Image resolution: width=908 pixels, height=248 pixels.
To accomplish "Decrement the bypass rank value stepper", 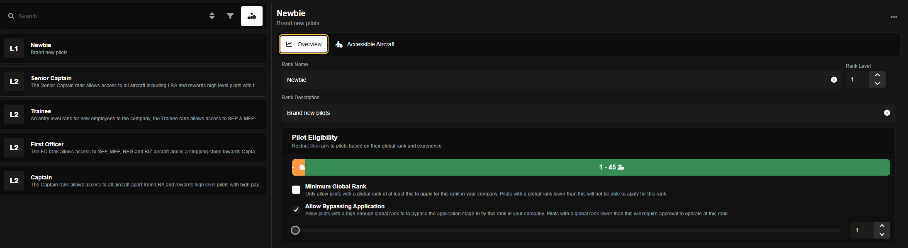I will (882, 234).
